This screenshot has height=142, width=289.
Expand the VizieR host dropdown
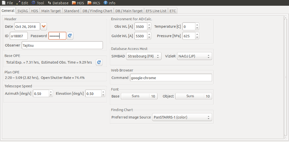[194, 56]
